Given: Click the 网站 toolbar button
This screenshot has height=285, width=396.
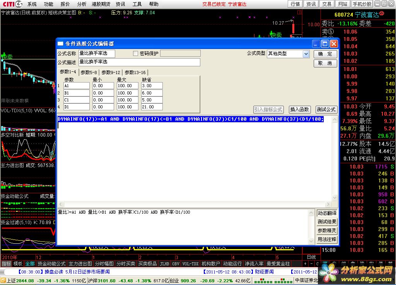Looking at the screenshot, I should point(343,4).
